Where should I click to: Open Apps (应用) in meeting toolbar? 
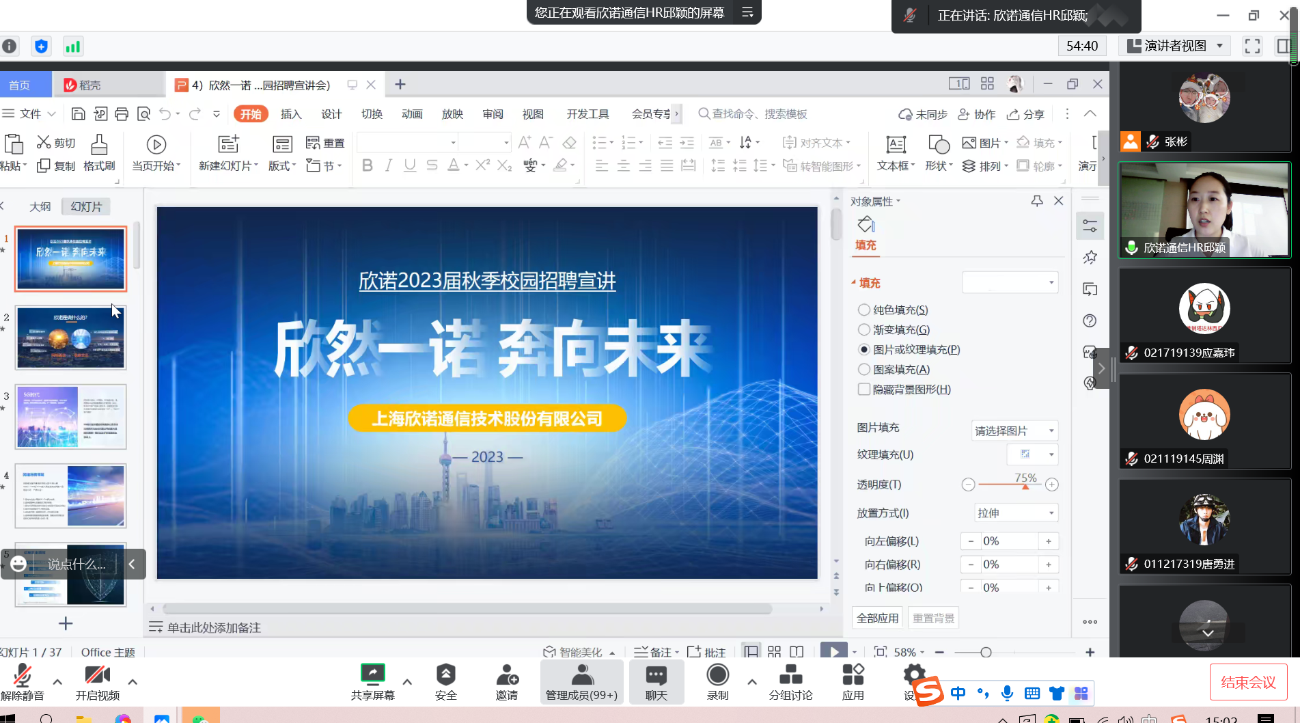tap(853, 682)
